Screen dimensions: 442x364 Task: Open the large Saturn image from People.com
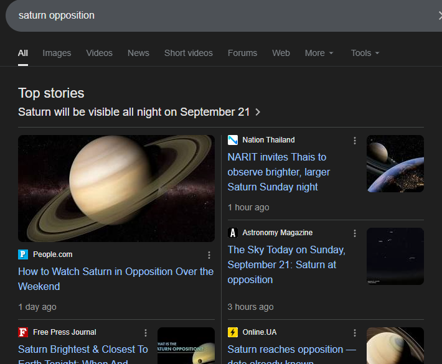(x=116, y=189)
